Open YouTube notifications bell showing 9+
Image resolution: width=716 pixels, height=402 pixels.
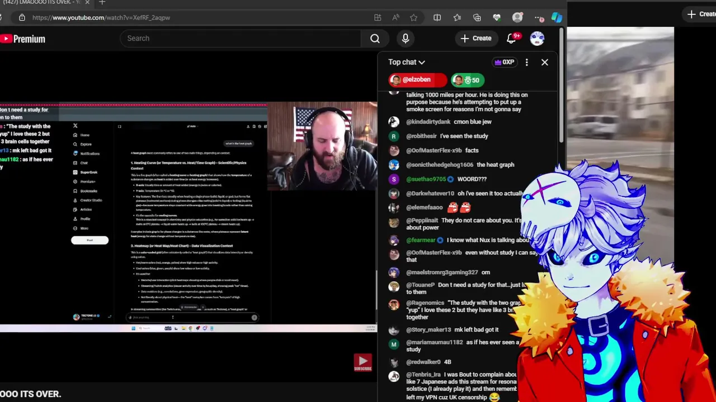pyautogui.click(x=512, y=39)
